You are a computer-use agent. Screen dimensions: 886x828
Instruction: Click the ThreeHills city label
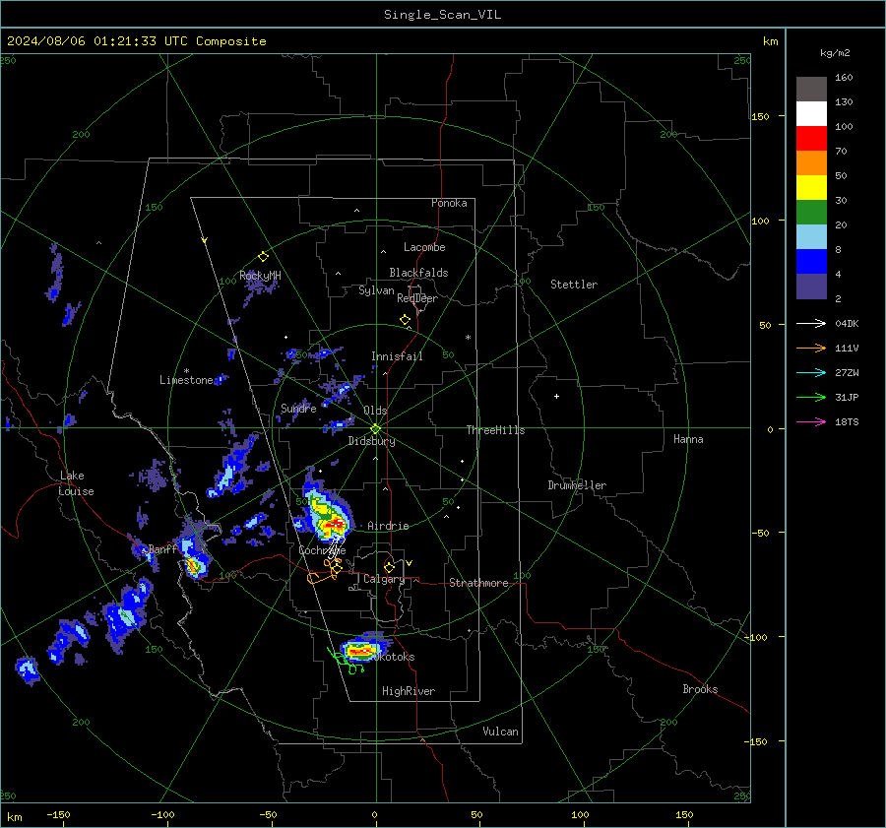(495, 430)
